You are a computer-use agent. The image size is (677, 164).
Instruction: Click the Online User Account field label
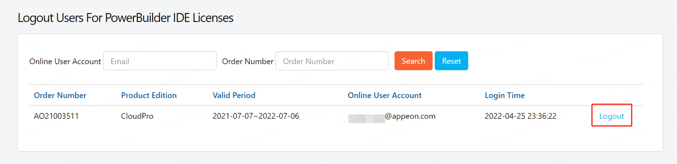[65, 61]
